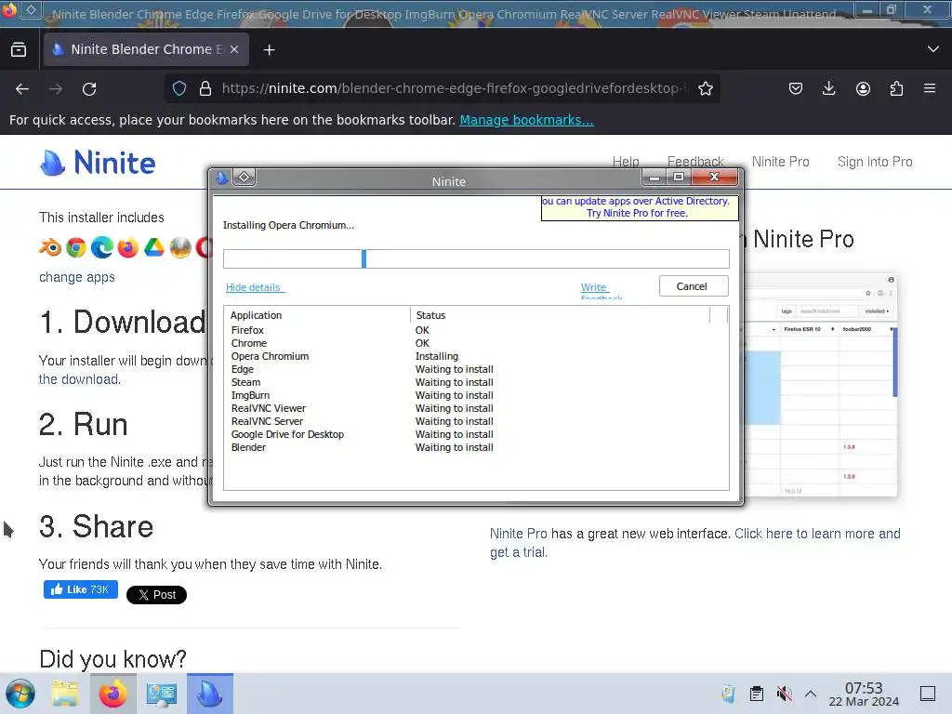Click the Ninite Pro screenshot thumbnail
Screen dimensions: 952x714
click(821, 385)
